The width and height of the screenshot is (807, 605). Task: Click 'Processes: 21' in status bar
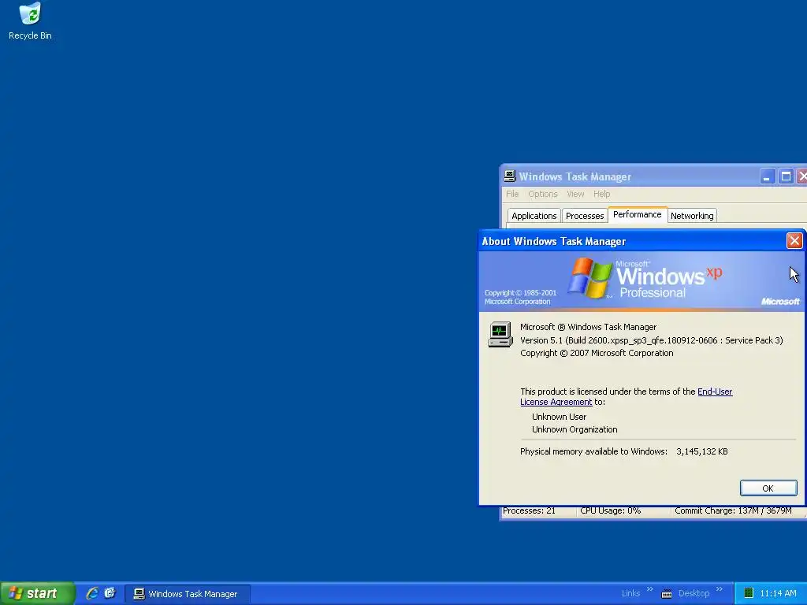[x=529, y=510]
